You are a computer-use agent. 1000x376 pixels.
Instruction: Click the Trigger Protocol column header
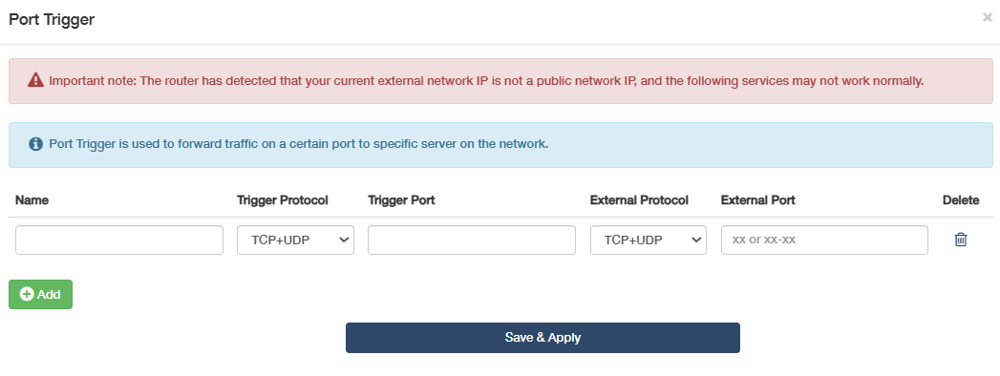click(x=283, y=200)
